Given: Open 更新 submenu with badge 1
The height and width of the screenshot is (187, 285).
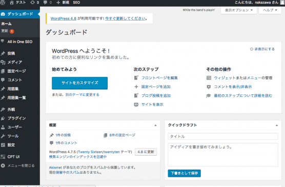Looking at the screenshot, I should coord(8,31).
